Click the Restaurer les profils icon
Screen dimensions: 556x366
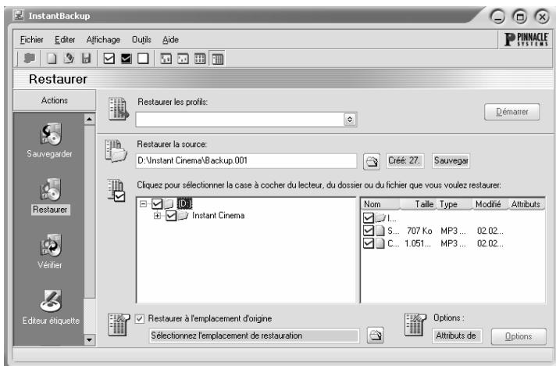pyautogui.click(x=118, y=109)
